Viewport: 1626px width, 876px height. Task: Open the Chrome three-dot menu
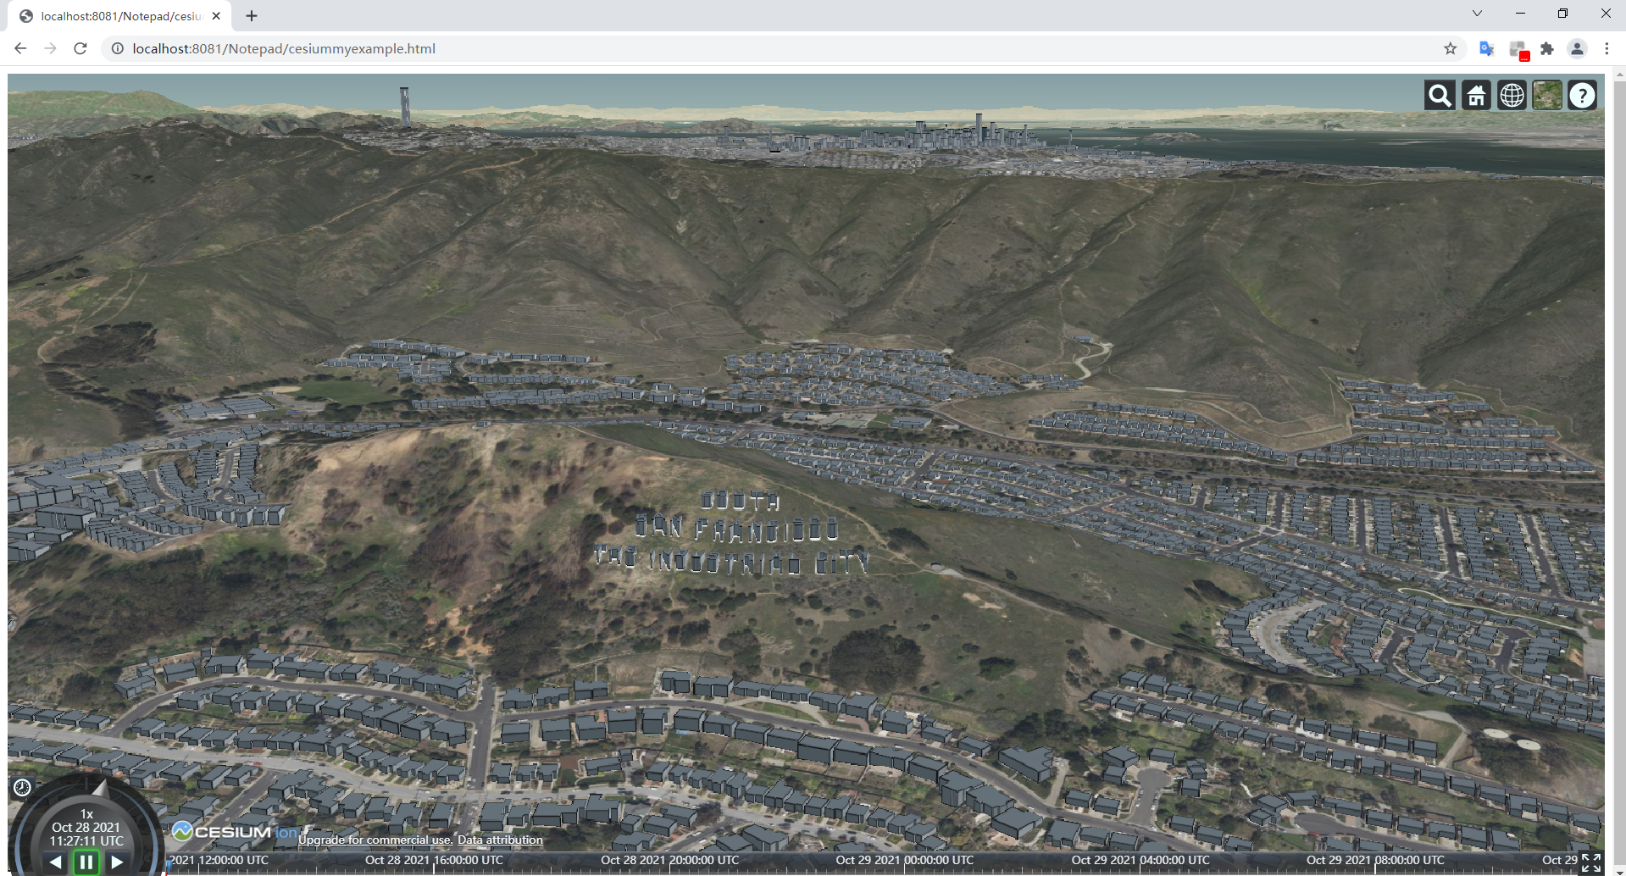1607,48
